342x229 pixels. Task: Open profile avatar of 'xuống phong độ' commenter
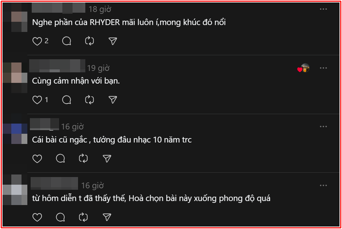pyautogui.click(x=15, y=190)
